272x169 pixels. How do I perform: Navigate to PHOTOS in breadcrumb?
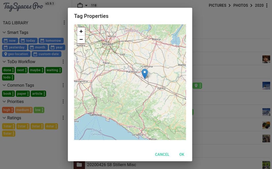[240, 5]
